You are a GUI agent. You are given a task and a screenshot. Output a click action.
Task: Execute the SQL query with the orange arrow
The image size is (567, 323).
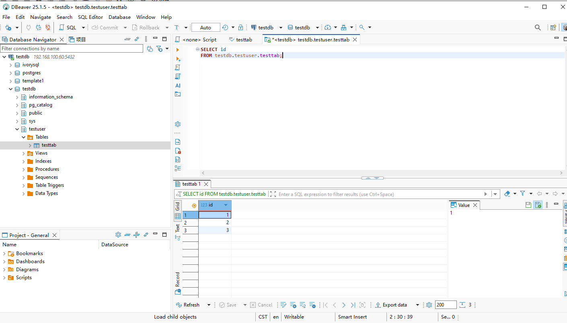click(x=178, y=50)
